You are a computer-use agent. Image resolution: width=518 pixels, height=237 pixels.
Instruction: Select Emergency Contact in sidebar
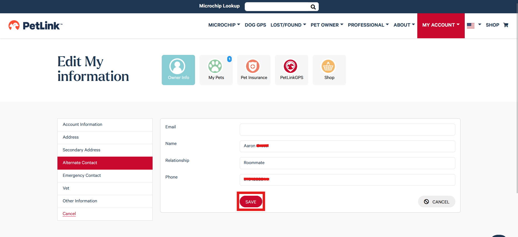105,176
